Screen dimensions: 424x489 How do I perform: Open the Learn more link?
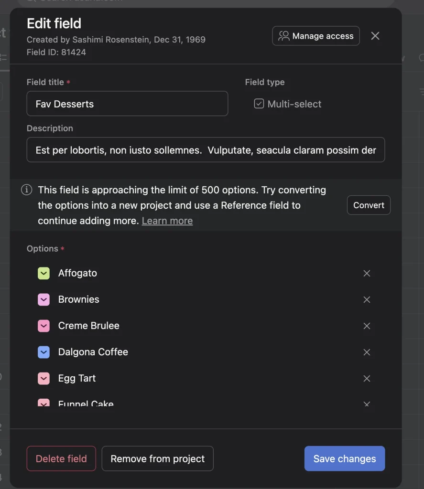coord(167,220)
